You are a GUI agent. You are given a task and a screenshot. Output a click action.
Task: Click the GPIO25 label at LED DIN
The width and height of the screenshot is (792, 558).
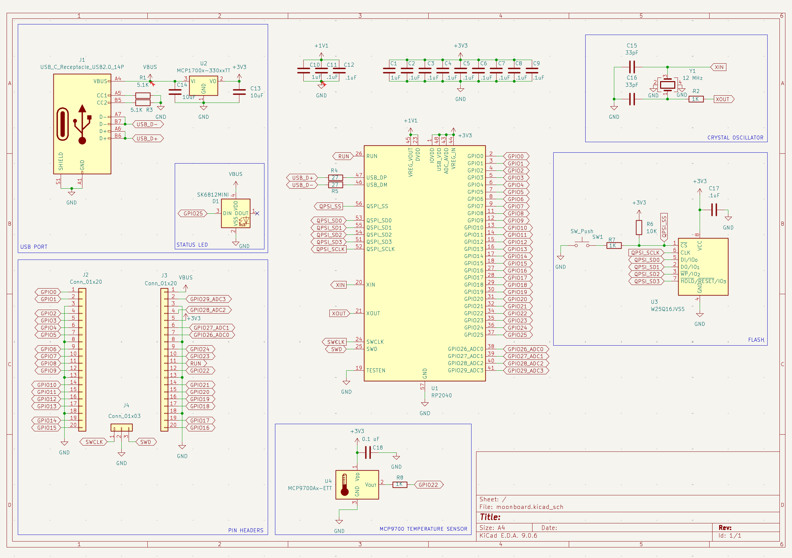click(193, 214)
